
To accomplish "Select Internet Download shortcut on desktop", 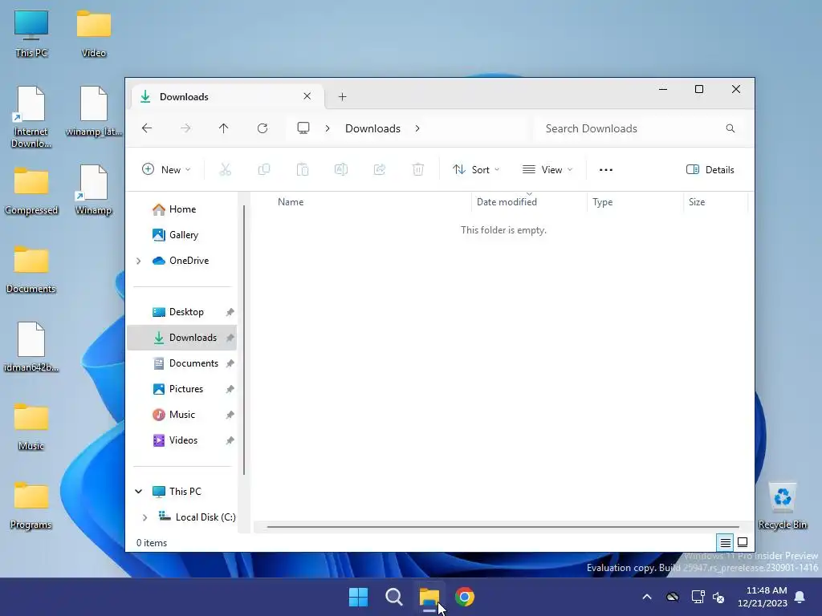I will [31, 117].
